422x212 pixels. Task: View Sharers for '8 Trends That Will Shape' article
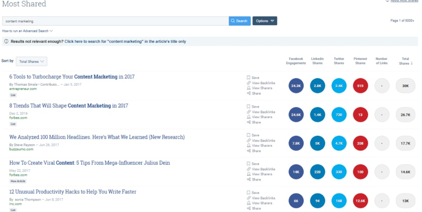point(262,117)
